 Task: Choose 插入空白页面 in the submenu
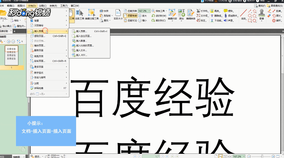pos(90,36)
